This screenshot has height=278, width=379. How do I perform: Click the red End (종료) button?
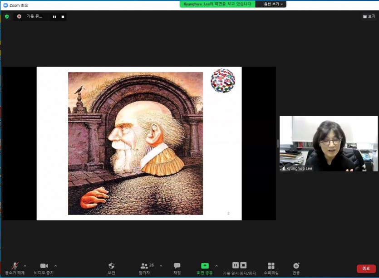[366, 268]
